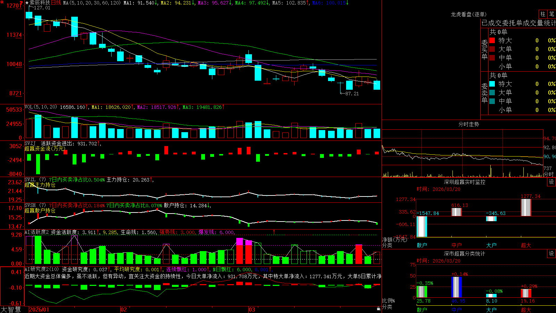Click the teal 中单 sell-order legend square

click(492, 101)
